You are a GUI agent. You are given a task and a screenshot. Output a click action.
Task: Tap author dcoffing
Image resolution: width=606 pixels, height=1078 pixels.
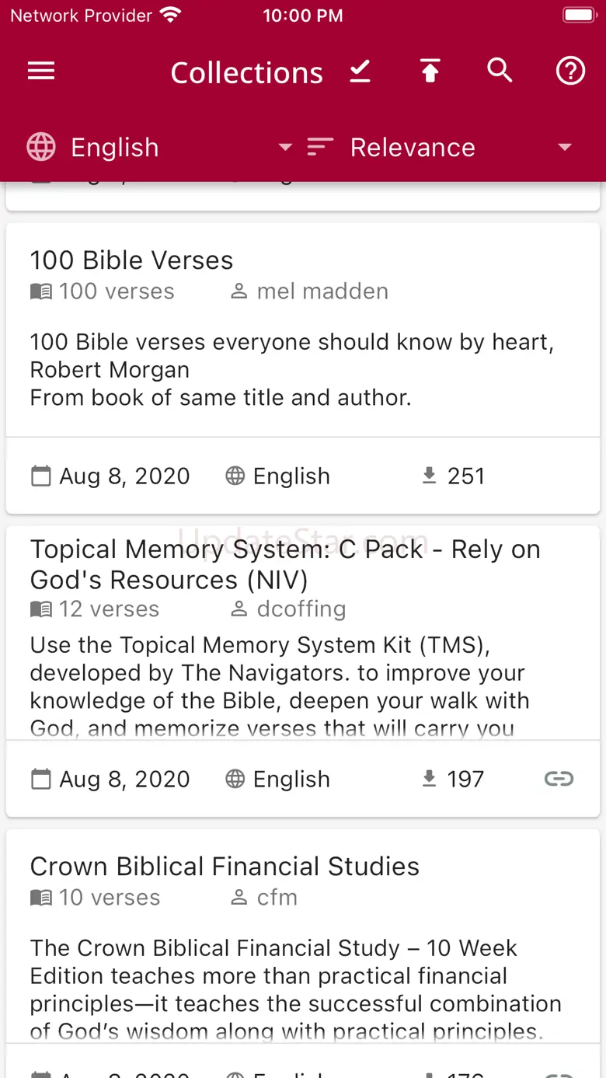pos(301,609)
